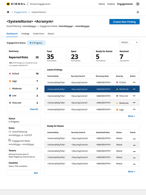Click Reported Risks heading in Summary

pos(19,57)
